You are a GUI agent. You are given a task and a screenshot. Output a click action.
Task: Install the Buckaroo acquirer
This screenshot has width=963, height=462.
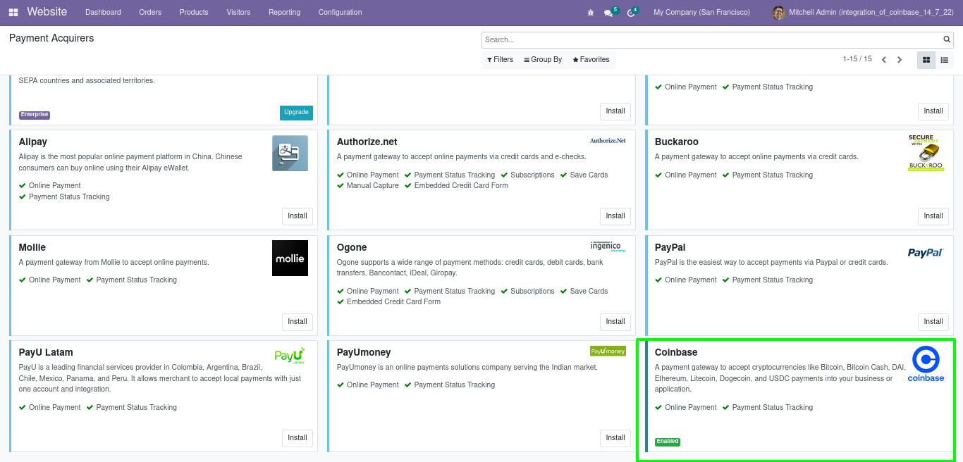pyautogui.click(x=933, y=216)
